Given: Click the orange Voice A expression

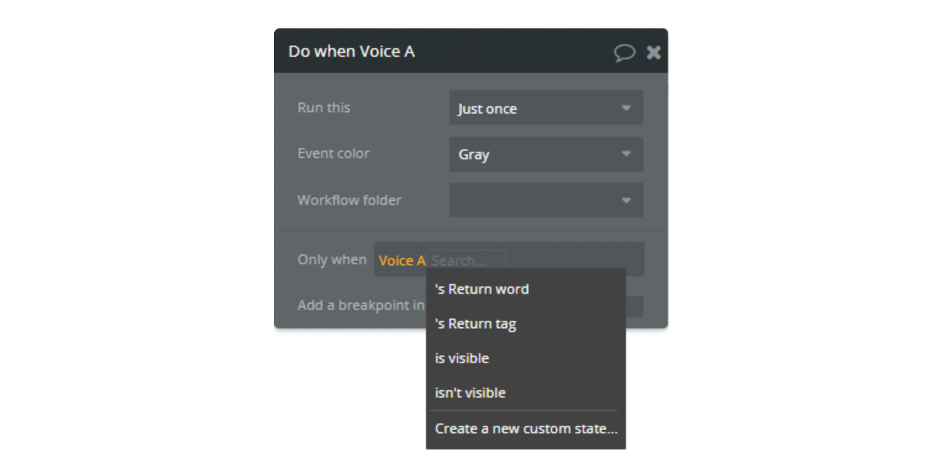Looking at the screenshot, I should [402, 261].
